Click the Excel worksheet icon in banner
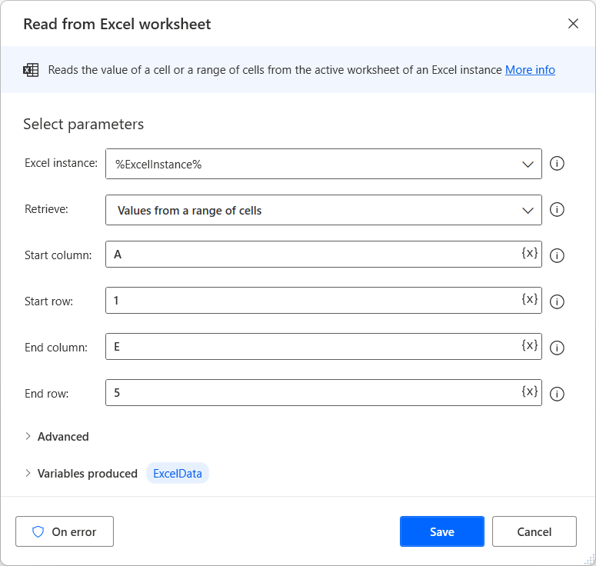Screen dimensions: 596x566 31,70
